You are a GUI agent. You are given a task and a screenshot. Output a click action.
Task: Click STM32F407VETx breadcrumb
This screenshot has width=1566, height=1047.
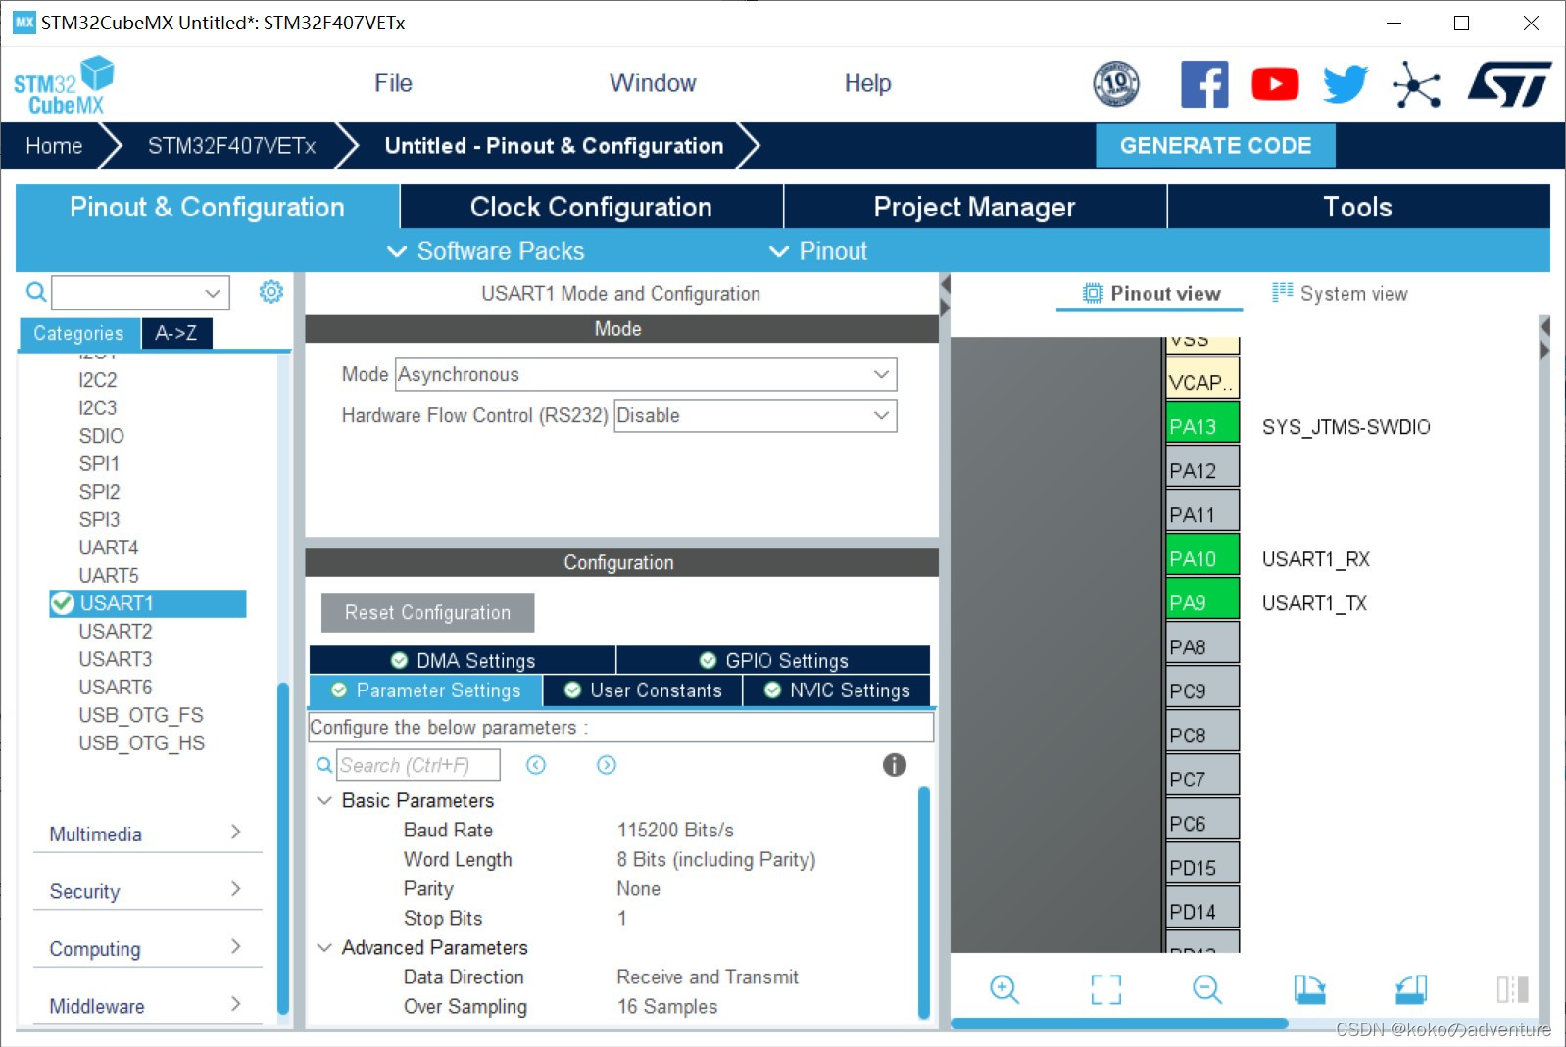(x=231, y=146)
